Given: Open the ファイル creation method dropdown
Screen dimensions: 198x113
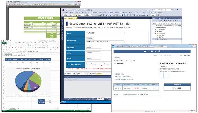Looking at the screenshot, I should [x=107, y=64].
